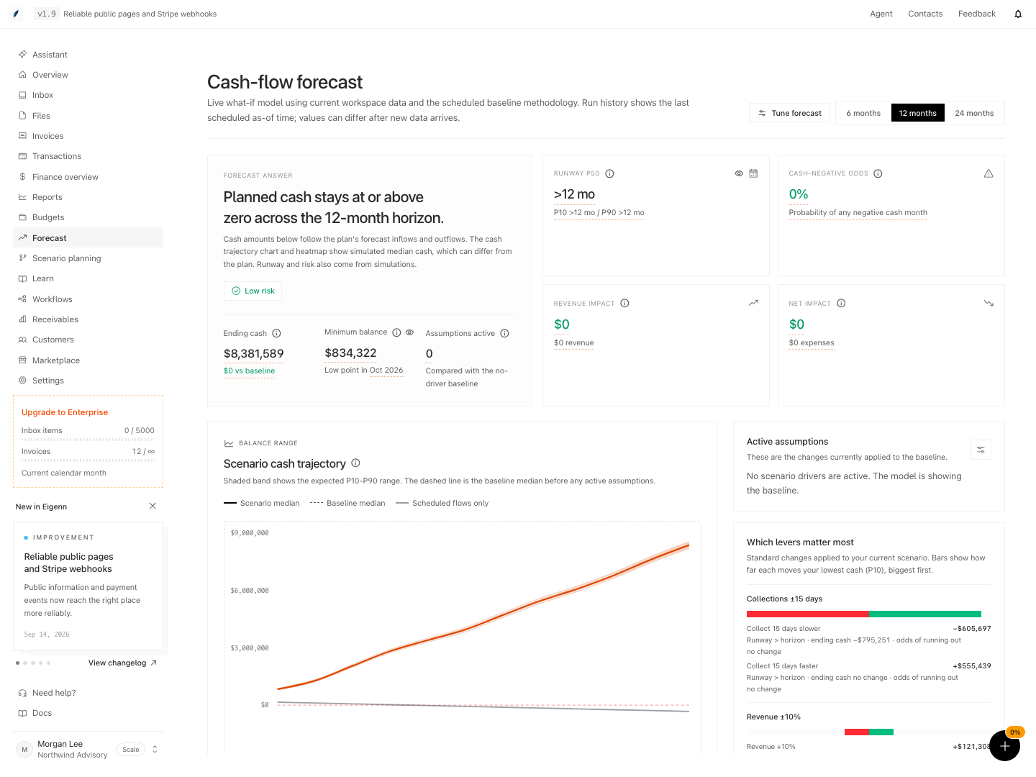Click info icon beside Cash-negative odds

coord(878,173)
